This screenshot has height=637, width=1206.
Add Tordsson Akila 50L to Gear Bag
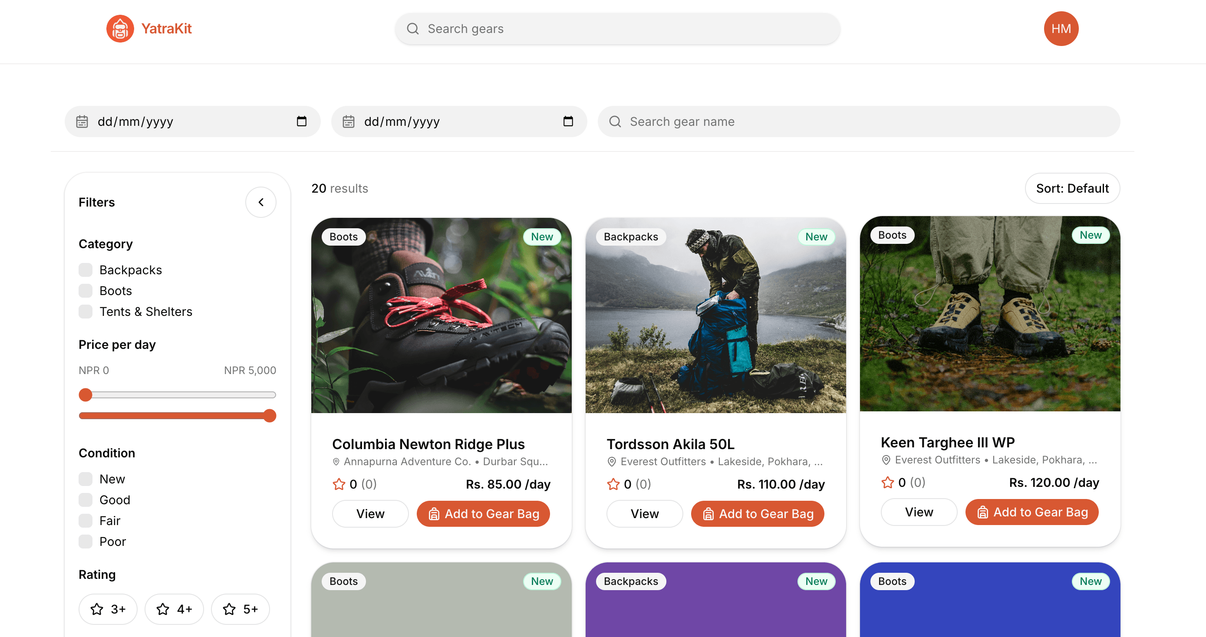(x=758, y=513)
